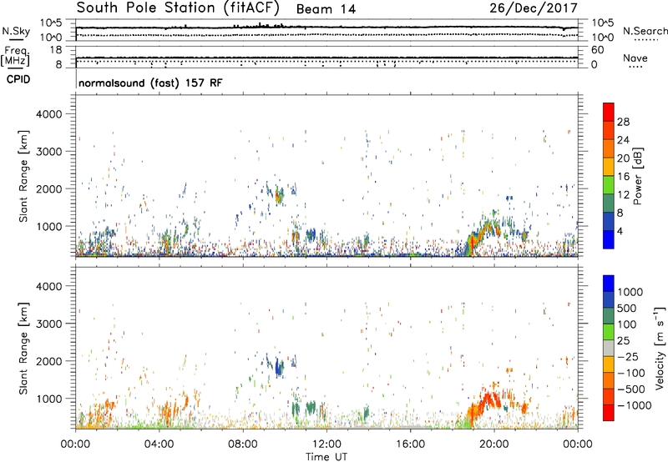Click the '4' power colorbar tick
The width and height of the screenshot is (668, 462).
click(620, 231)
